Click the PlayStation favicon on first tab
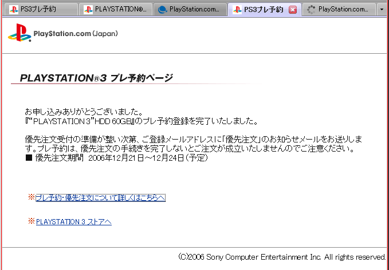 14,10
